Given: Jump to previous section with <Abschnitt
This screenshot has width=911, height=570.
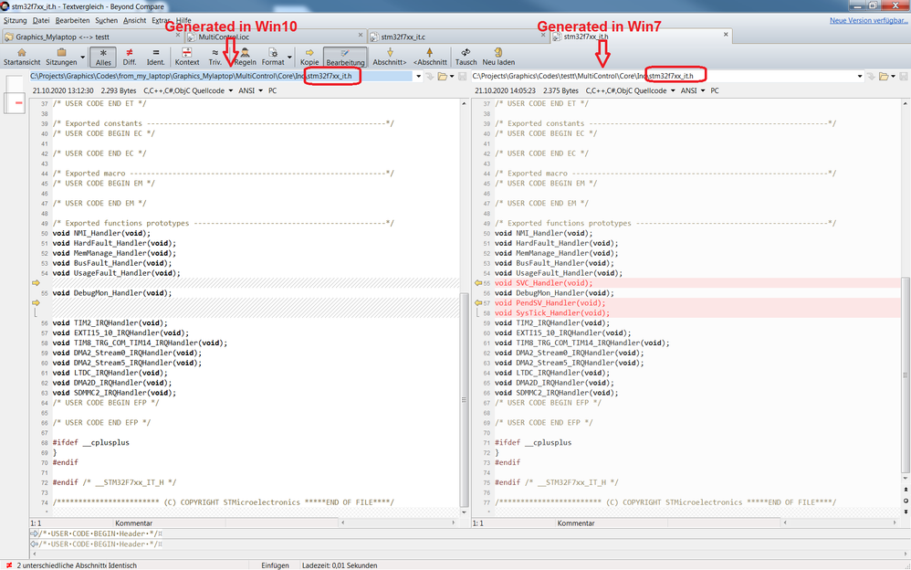Looking at the screenshot, I should [x=430, y=57].
